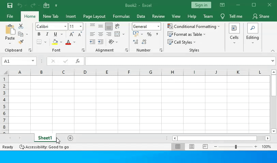Open the Name Box dropdown arrow
Image resolution: width=277 pixels, height=163 pixels.
coord(33,61)
